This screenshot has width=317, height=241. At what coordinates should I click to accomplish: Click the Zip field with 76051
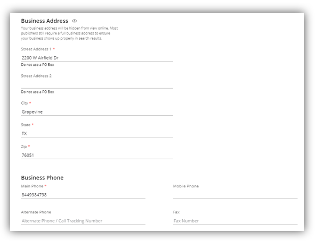pyautogui.click(x=97, y=156)
